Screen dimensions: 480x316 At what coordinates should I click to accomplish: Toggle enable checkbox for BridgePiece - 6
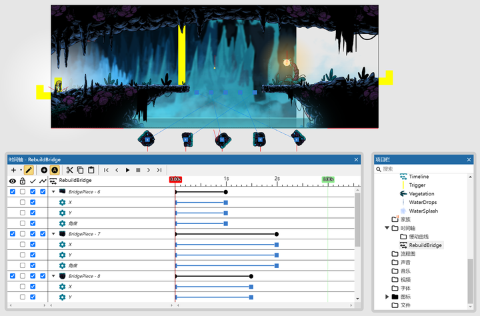pos(33,192)
